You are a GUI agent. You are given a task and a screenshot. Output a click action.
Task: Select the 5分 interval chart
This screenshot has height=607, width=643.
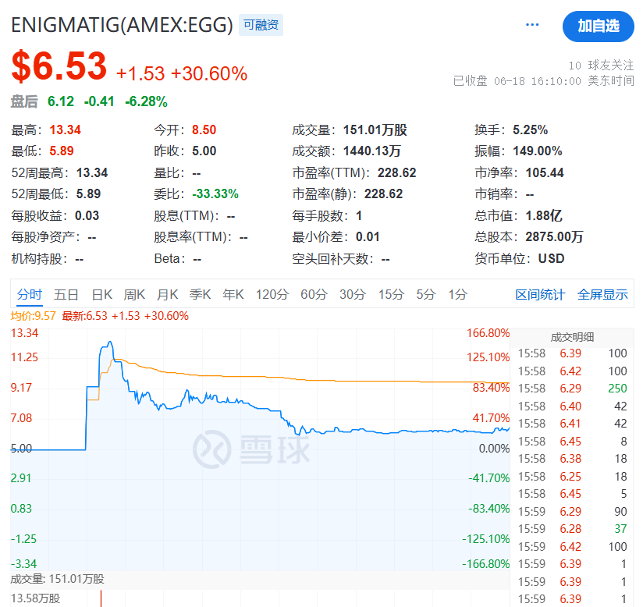pos(425,294)
